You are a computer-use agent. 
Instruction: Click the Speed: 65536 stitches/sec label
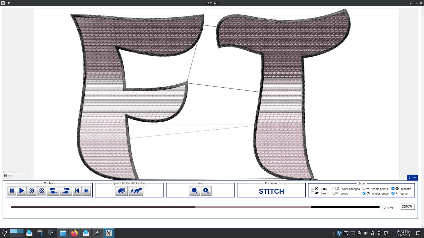130,183
